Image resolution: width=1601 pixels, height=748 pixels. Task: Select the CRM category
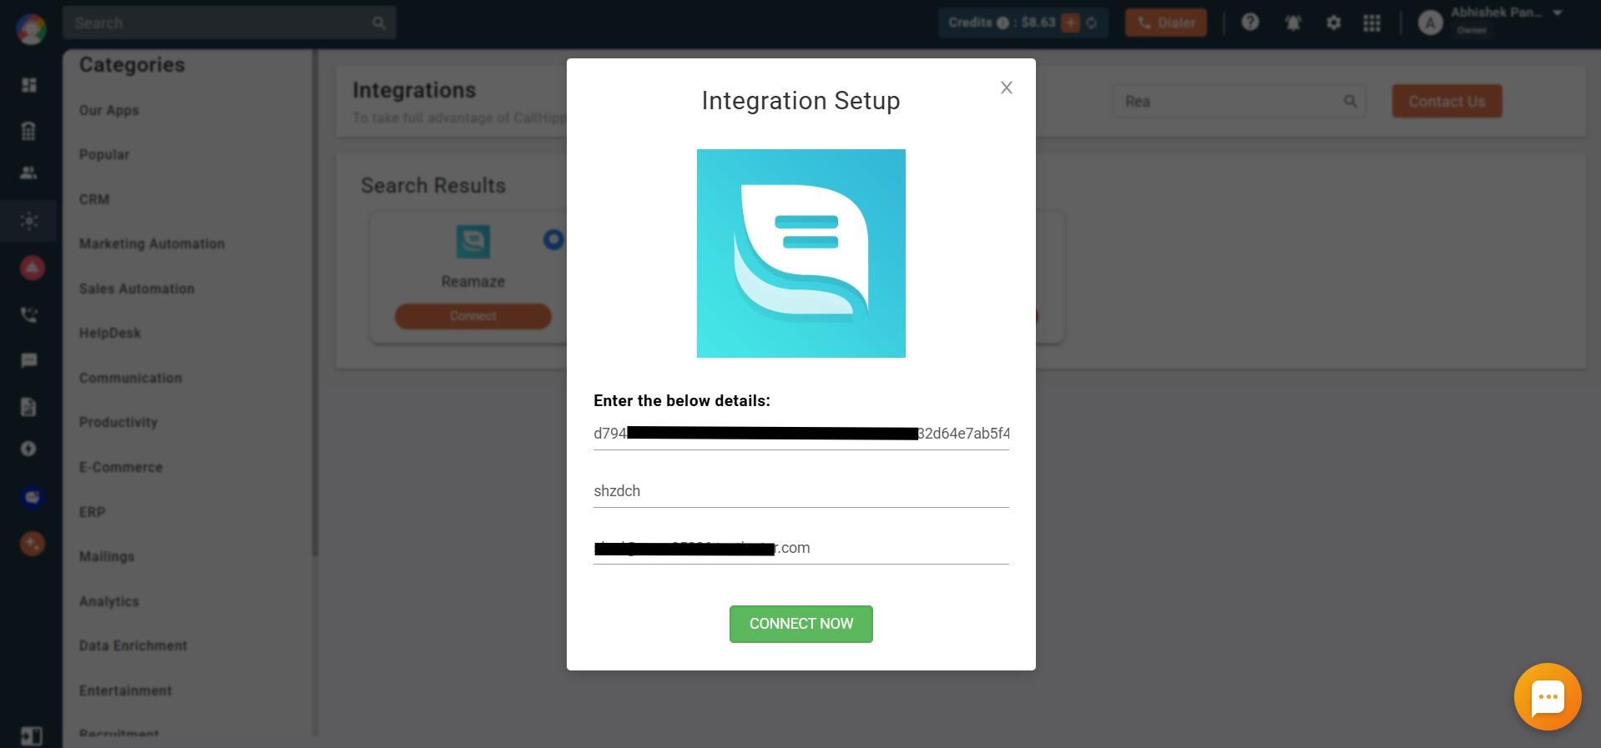click(x=94, y=199)
